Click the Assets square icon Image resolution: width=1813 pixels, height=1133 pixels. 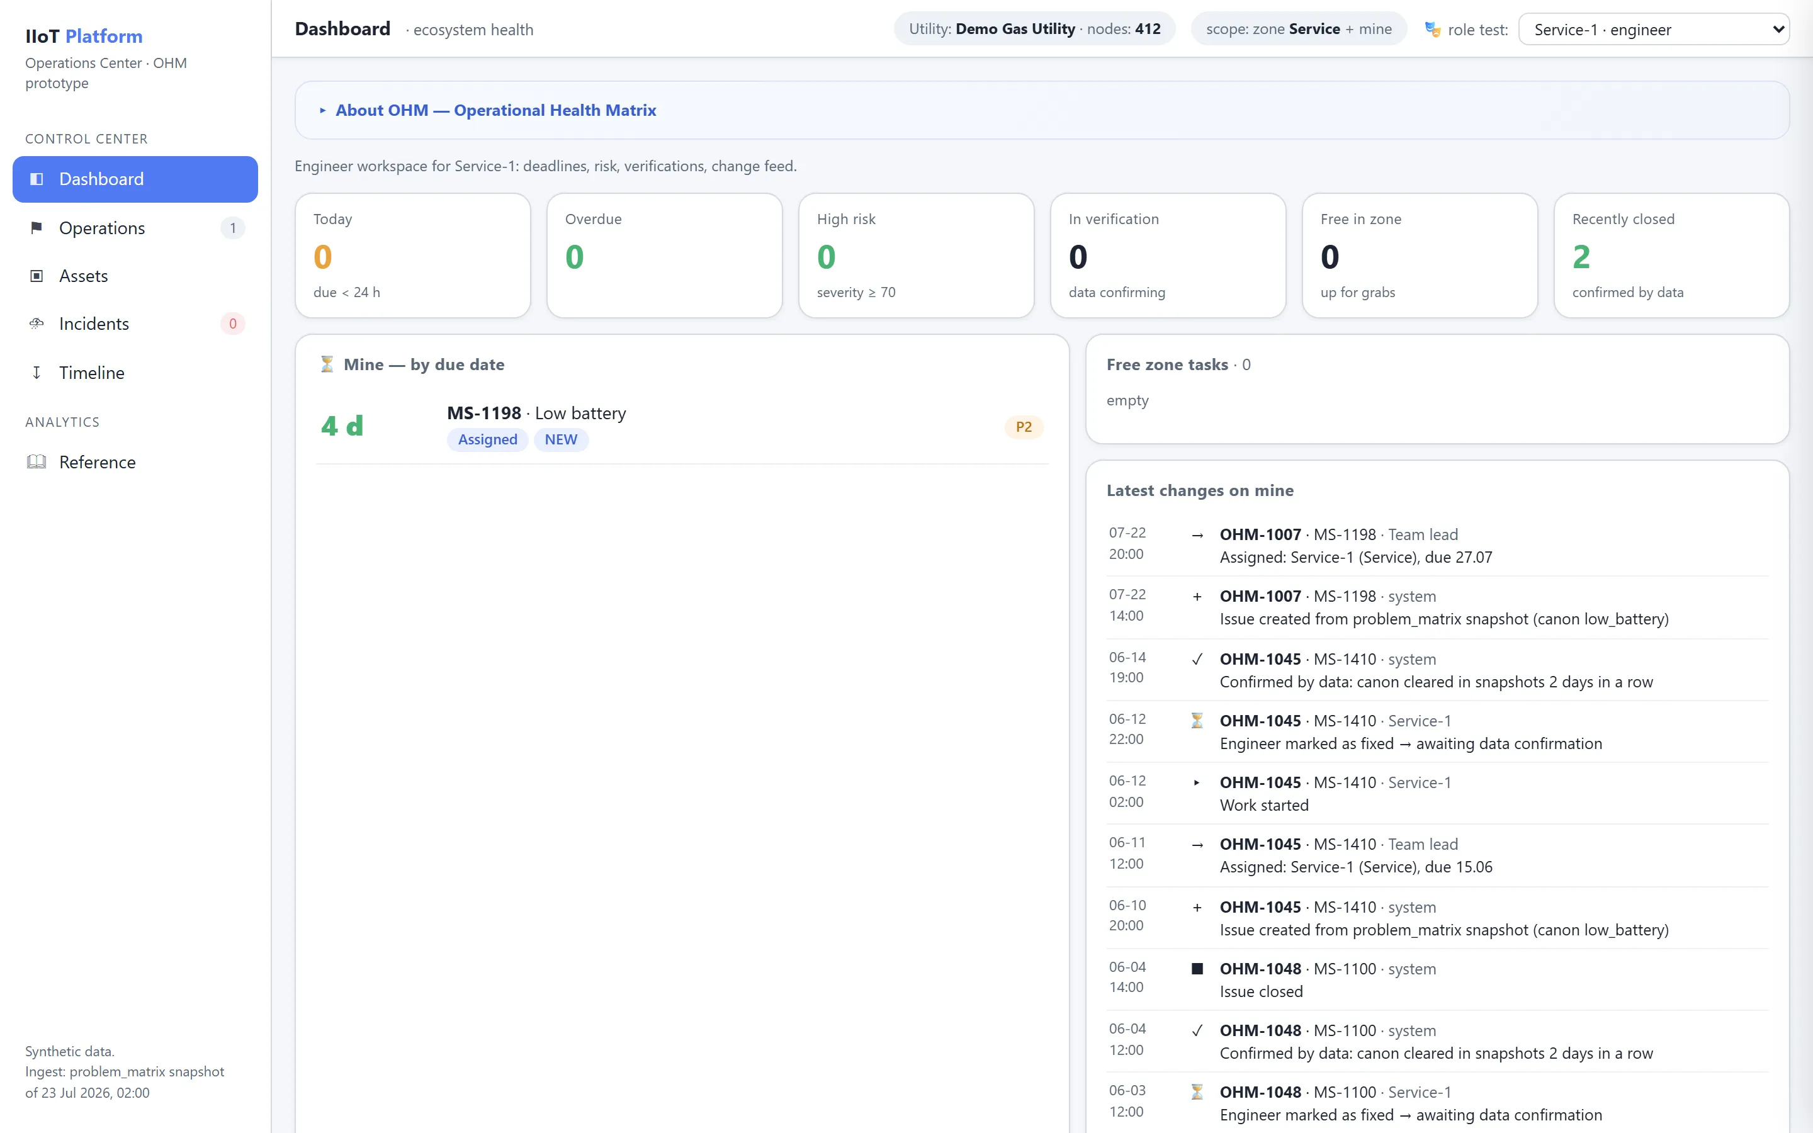coord(36,276)
